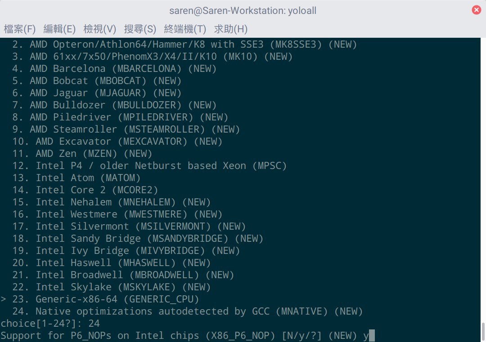Click the AMD Zen (MZEN) entry

click(82, 154)
